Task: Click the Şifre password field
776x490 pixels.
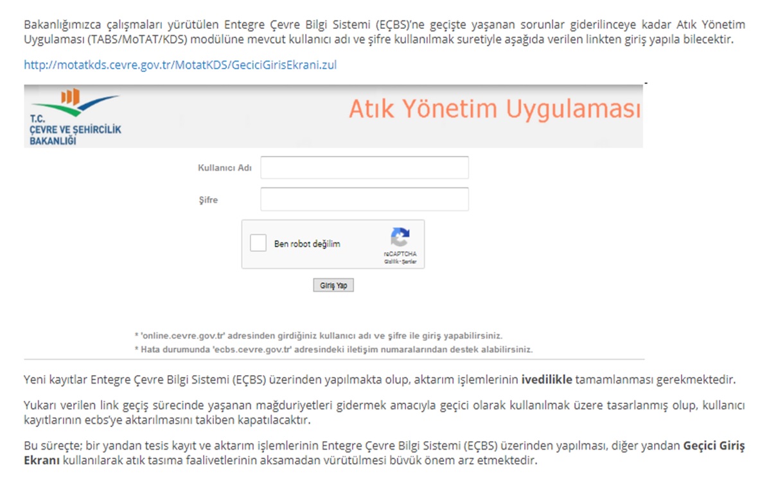Action: tap(364, 199)
